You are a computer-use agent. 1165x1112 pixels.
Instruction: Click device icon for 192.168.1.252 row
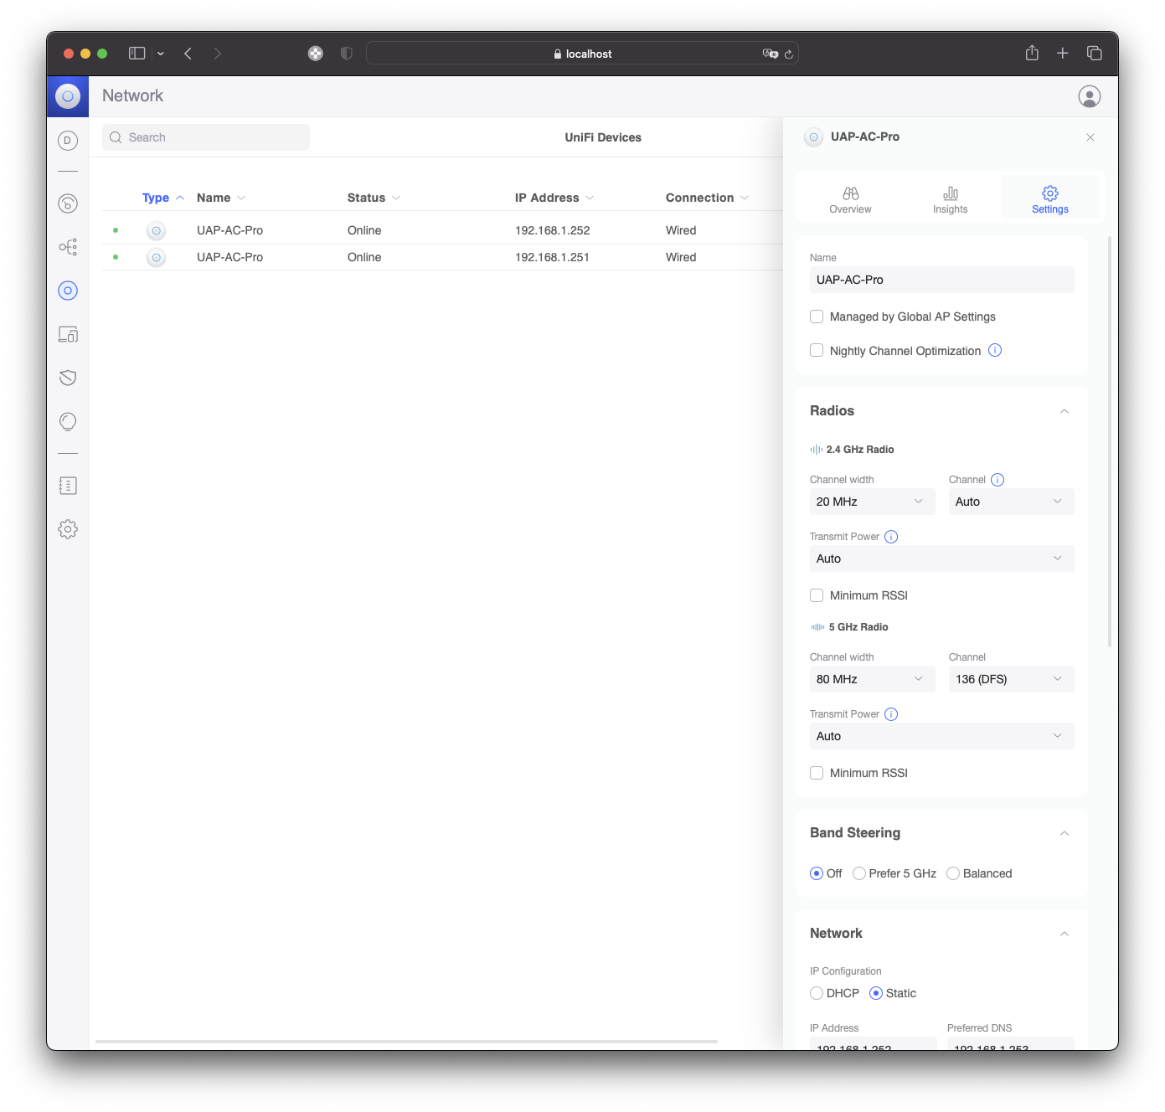[156, 230]
